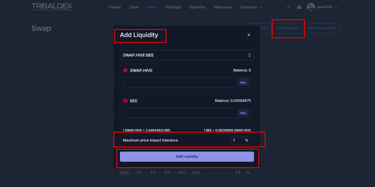This screenshot has width=375, height=187.
Task: Toggle the light/dark theme sun icon
Action: click(x=289, y=7)
